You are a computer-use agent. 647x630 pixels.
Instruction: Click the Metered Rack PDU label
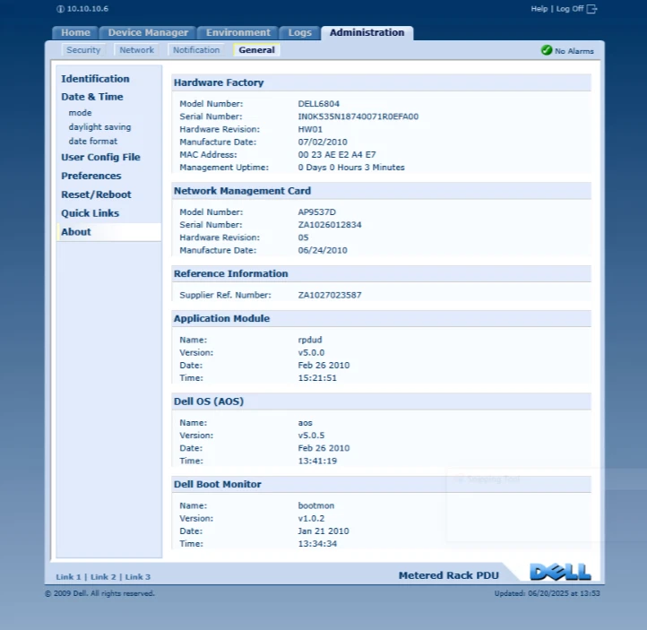[x=449, y=575]
